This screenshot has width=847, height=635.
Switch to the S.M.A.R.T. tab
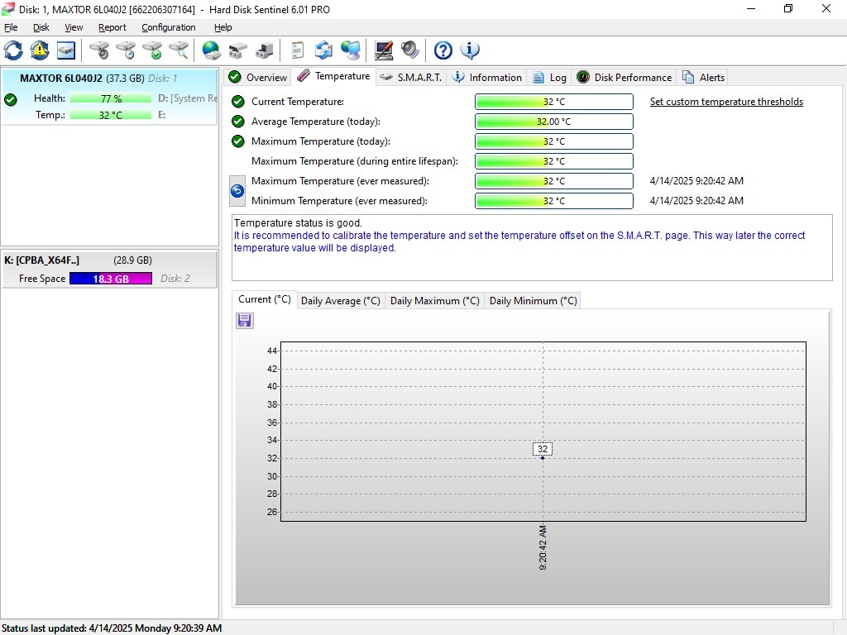tap(410, 77)
